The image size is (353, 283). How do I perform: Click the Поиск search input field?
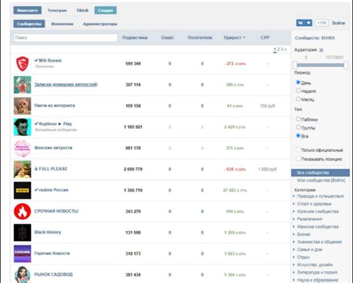(65, 38)
